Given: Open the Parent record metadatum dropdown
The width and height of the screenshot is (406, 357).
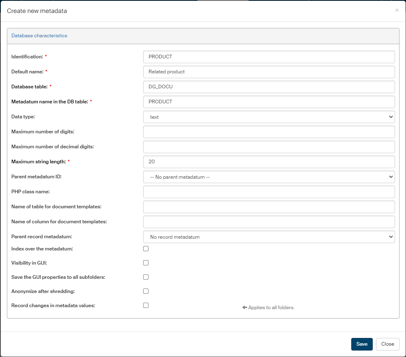Looking at the screenshot, I should point(269,237).
